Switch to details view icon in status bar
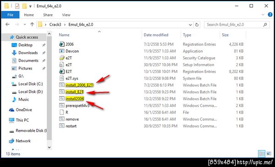This screenshot has height=167, width=275. point(262,154)
